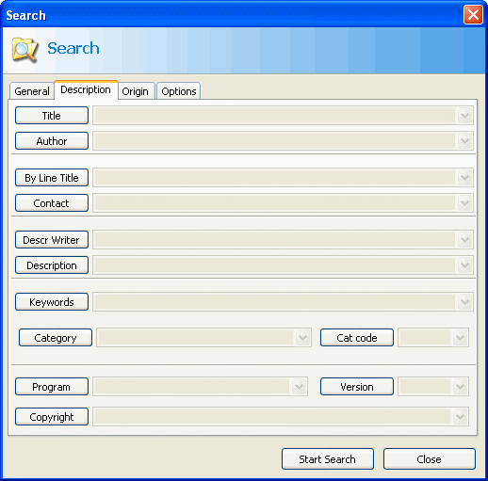This screenshot has width=488, height=481.
Task: Click the Start Search button
Action: click(x=328, y=459)
